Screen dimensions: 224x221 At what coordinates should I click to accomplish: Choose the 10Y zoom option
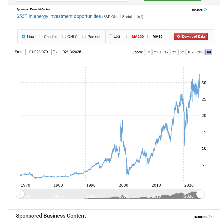(191, 52)
